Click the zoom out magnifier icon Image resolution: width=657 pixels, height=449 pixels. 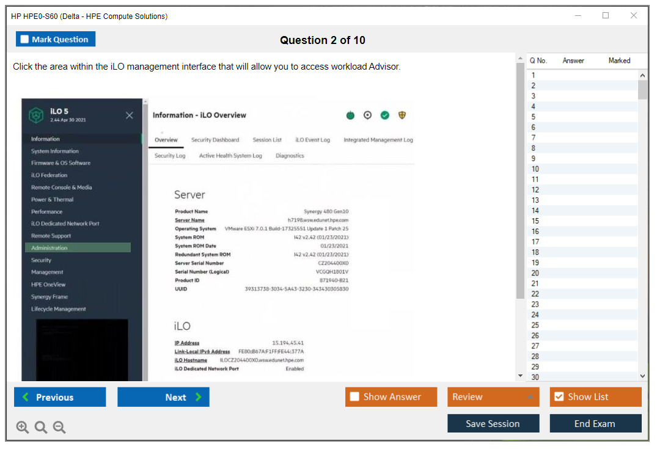tap(59, 428)
